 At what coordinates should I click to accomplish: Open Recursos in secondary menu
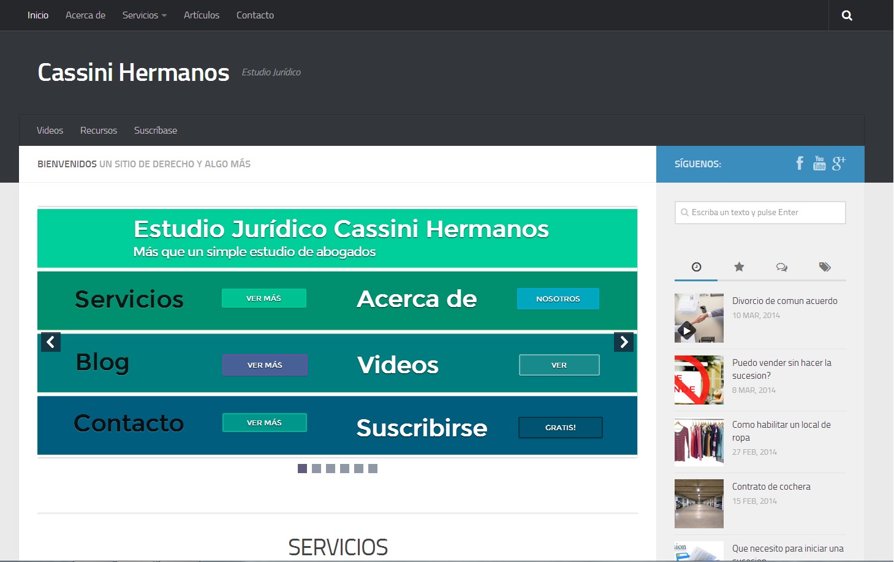[x=99, y=131]
